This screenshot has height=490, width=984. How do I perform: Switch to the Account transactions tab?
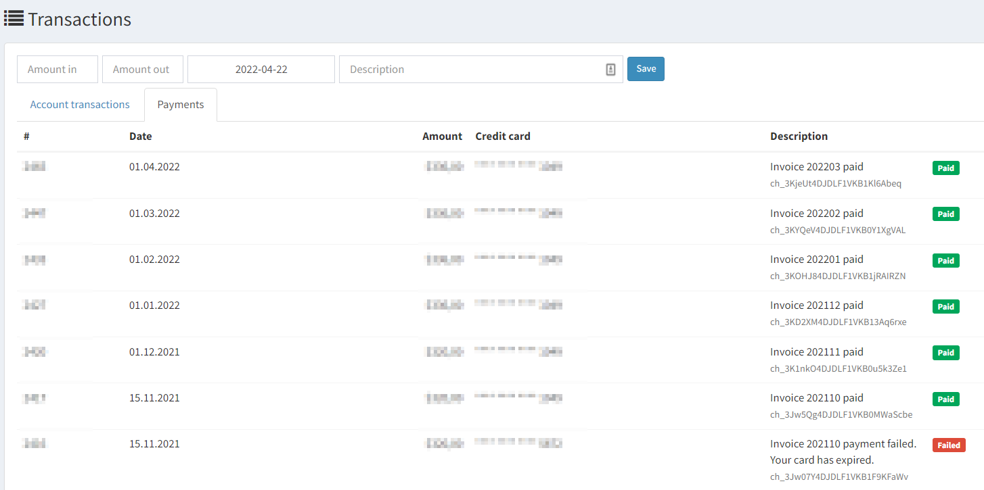[x=80, y=105]
